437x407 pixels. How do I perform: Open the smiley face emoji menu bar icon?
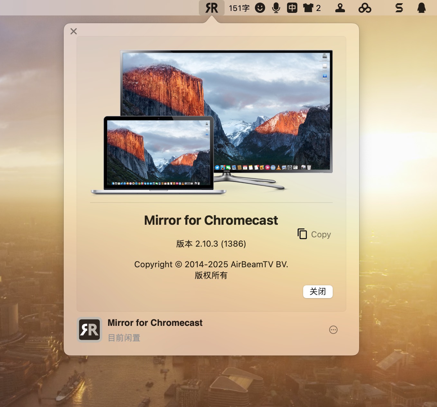(260, 8)
